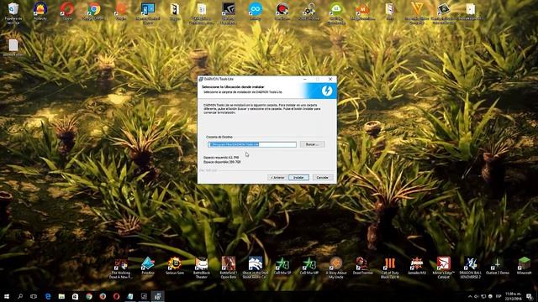Launch Microsoft Edge from the taskbar

48,296
